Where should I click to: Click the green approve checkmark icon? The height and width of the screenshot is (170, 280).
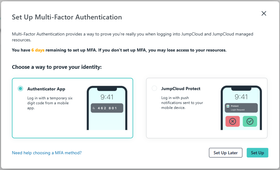[250, 122]
